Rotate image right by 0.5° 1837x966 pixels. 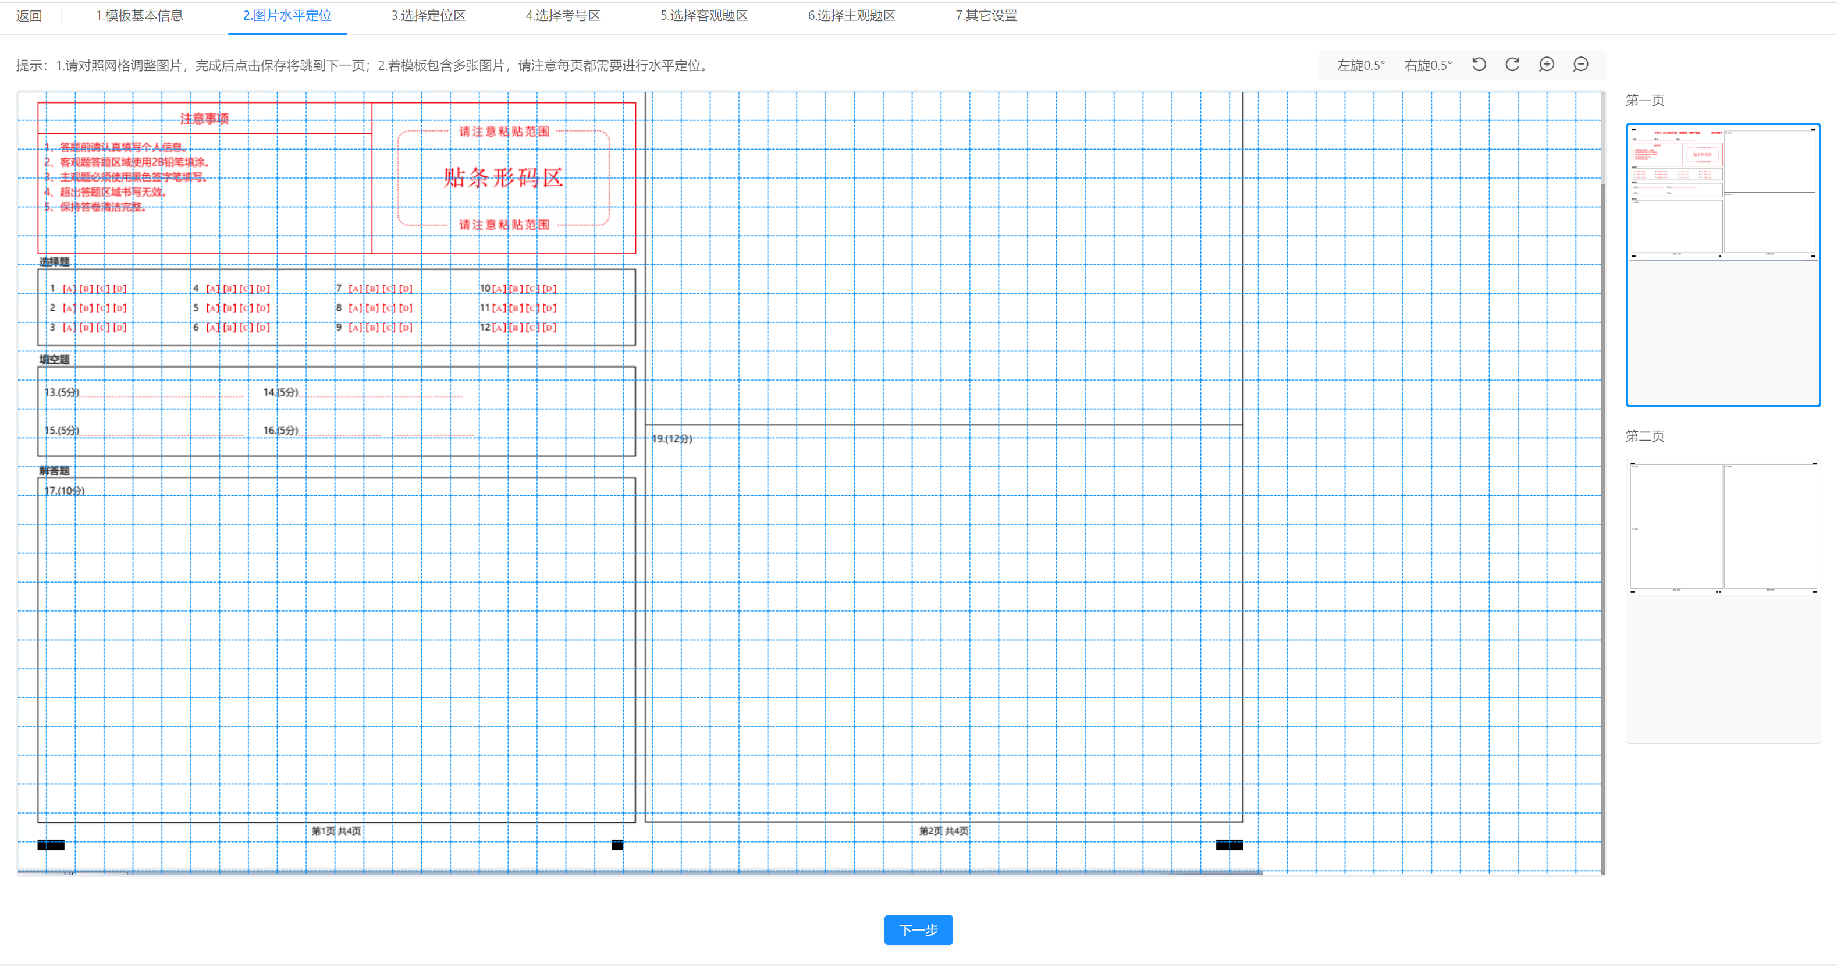1428,66
